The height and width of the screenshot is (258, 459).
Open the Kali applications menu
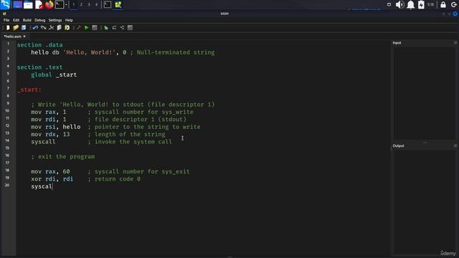tap(6, 4)
